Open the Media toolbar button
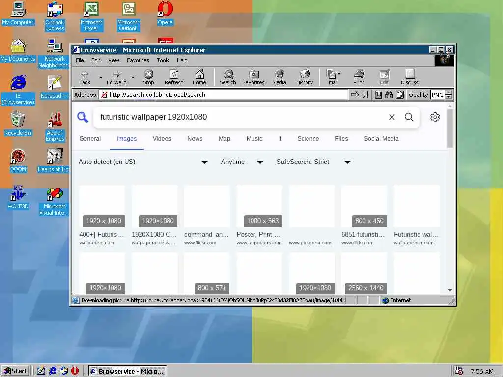The width and height of the screenshot is (503, 377). 279,78
